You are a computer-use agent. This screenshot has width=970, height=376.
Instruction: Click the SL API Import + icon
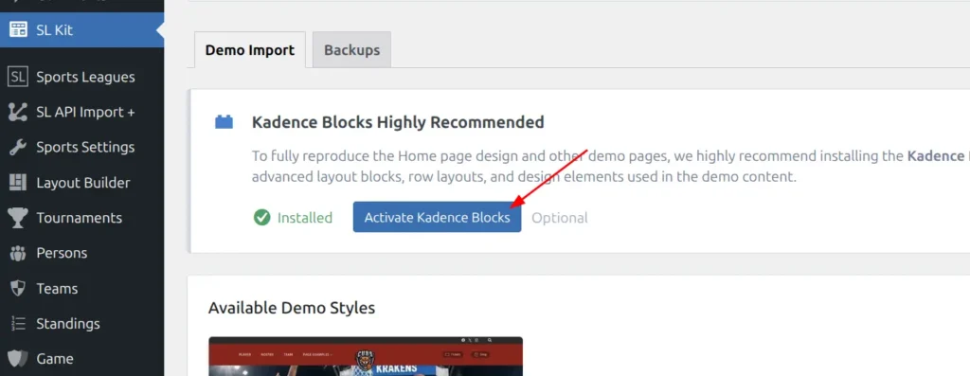[18, 112]
